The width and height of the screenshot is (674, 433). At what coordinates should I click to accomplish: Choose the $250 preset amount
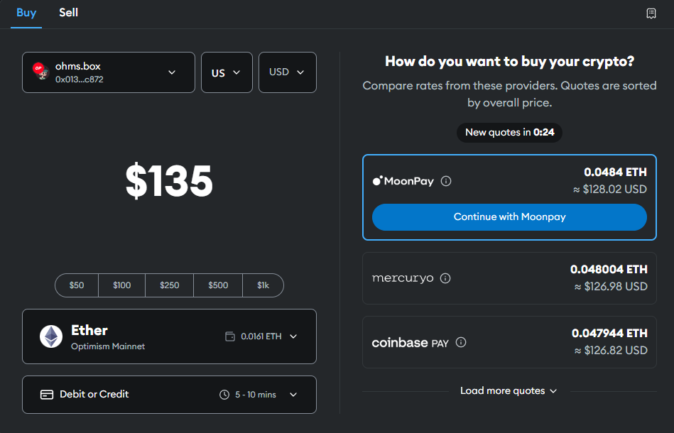[170, 285]
